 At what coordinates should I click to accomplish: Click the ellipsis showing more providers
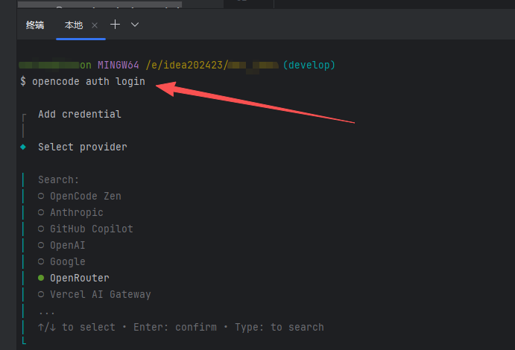coord(46,311)
